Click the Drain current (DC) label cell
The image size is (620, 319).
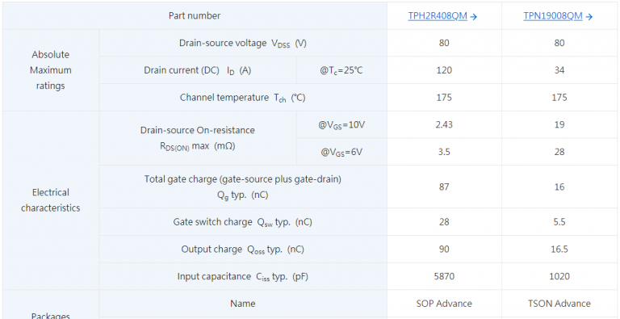(198, 70)
